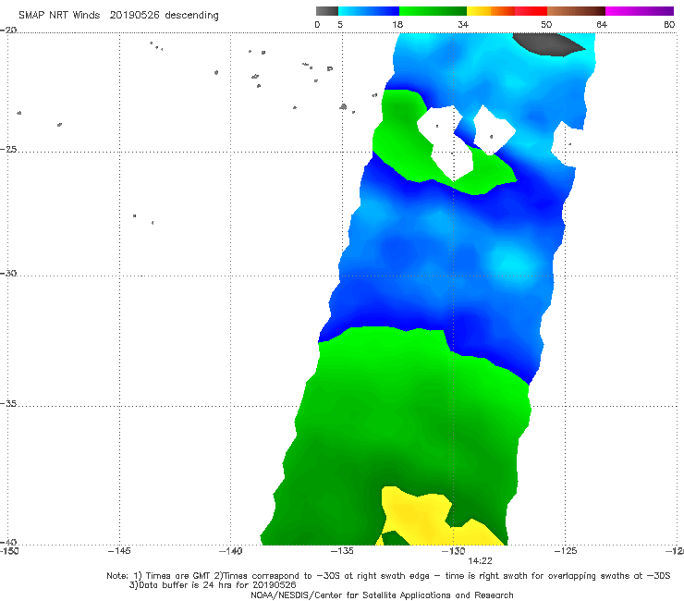Click the yellow-orange segment of the color bar
The width and height of the screenshot is (684, 601).
[x=491, y=11]
